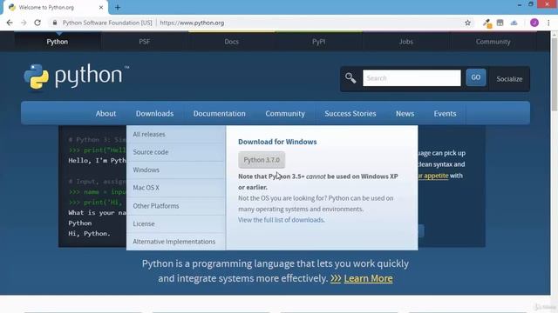Click the GO search button
This screenshot has height=313, width=558.
coord(476,77)
